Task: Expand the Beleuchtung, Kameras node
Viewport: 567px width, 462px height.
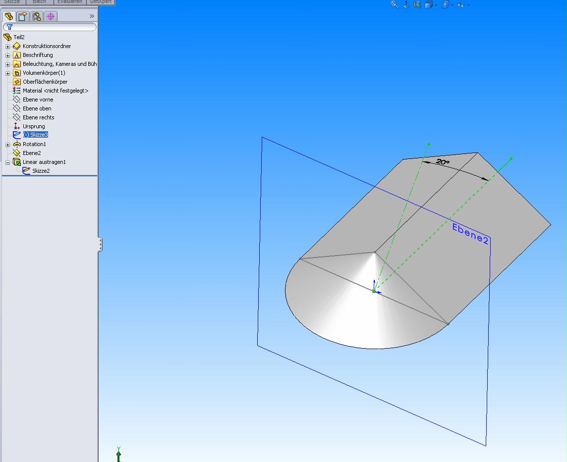Action: (7, 65)
